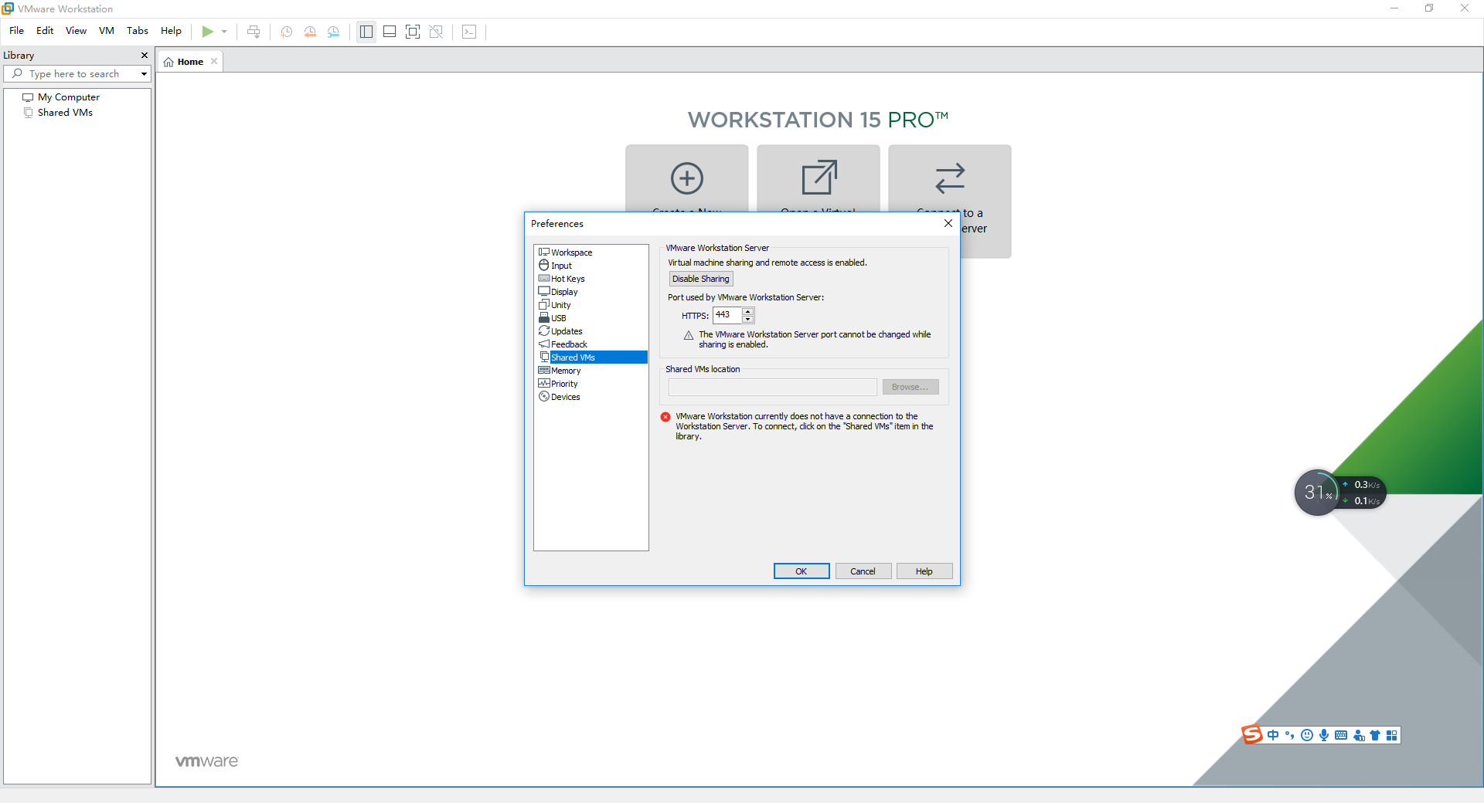The height and width of the screenshot is (803, 1484).
Task: Open the Tabs menu
Action: click(138, 31)
